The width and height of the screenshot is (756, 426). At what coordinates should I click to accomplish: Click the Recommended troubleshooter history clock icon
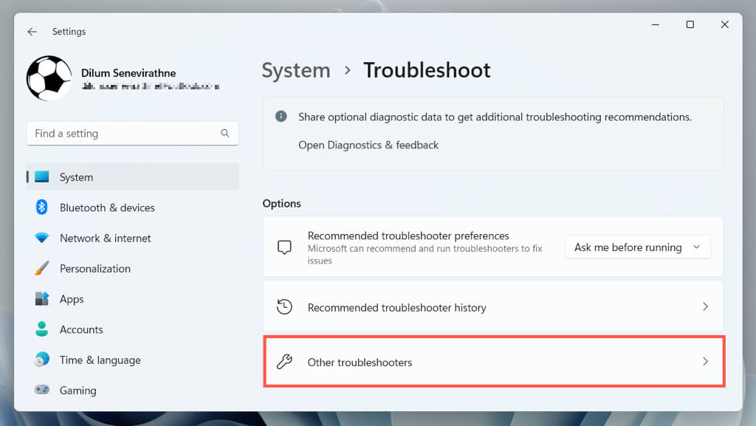284,307
